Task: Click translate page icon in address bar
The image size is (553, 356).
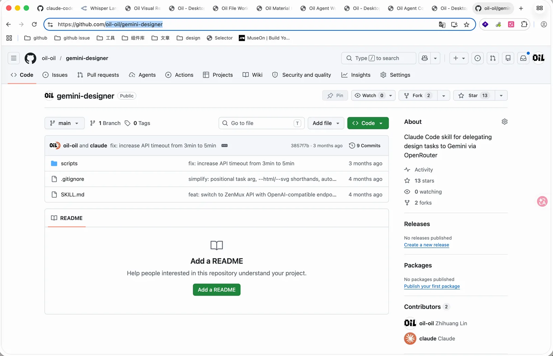Action: tap(442, 24)
